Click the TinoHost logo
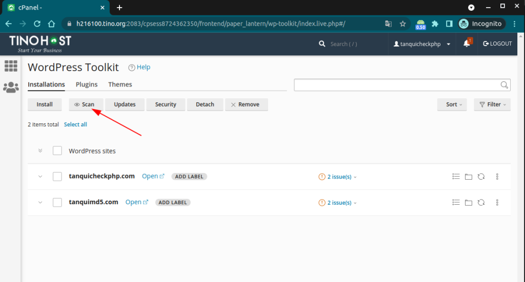 [x=40, y=44]
